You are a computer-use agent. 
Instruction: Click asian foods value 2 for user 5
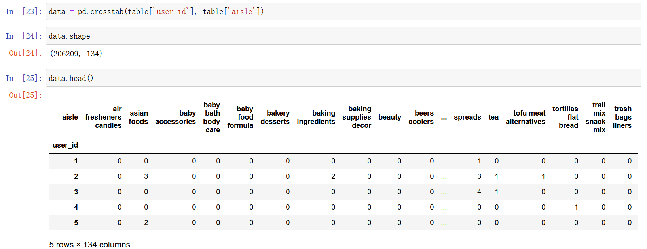[146, 223]
